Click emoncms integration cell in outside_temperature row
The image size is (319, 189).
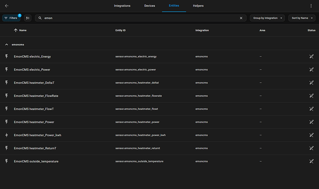pyautogui.click(x=202, y=161)
